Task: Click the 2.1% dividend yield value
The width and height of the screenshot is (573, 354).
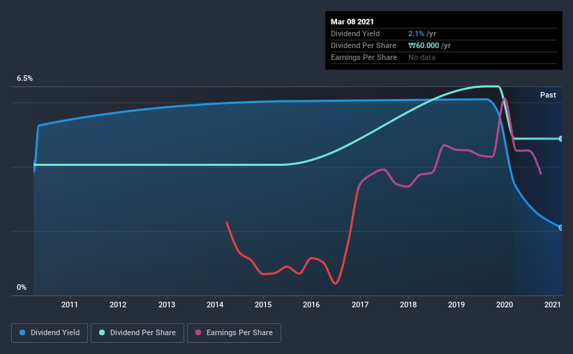Action: click(x=416, y=33)
